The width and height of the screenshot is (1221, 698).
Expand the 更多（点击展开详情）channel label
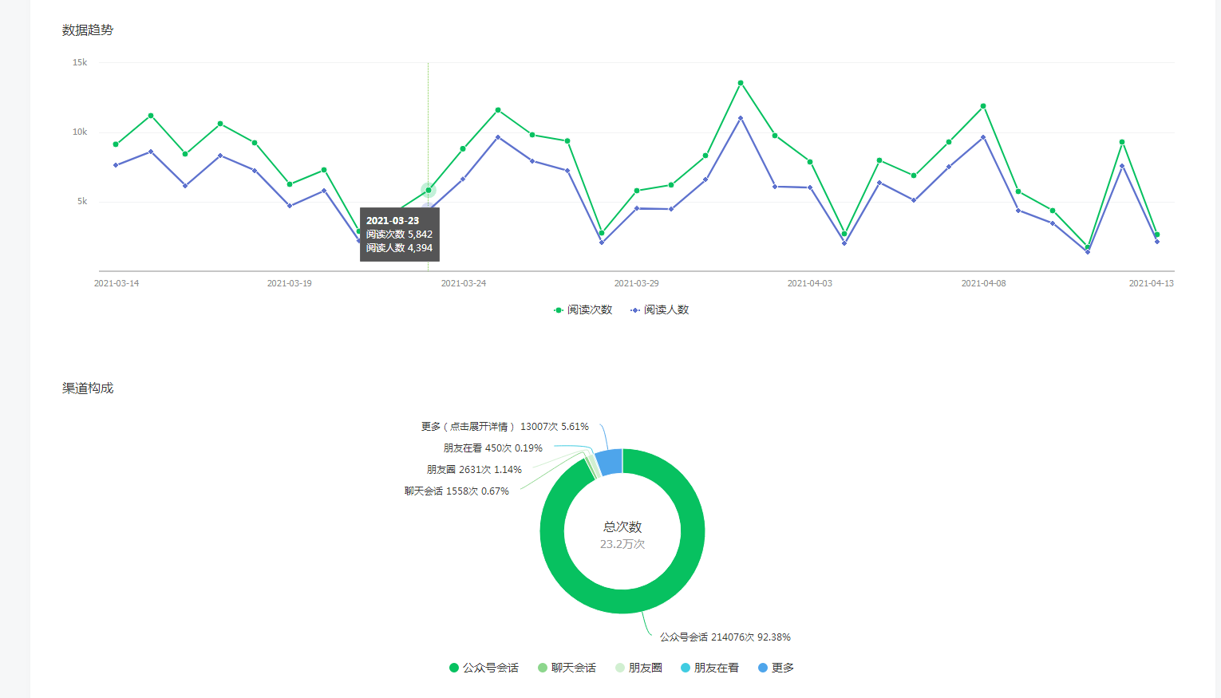tap(505, 427)
